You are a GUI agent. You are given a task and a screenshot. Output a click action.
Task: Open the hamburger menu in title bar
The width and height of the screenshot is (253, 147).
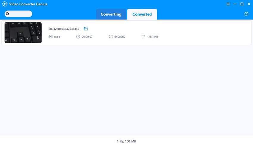(x=228, y=4)
